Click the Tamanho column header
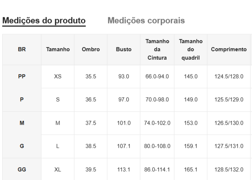This screenshot has height=180, width=252. click(x=58, y=49)
